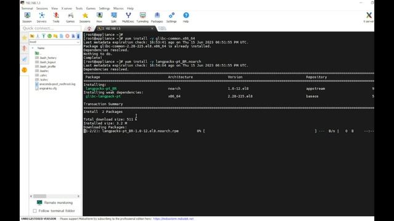The image size is (394, 221).
Task: Open the Terminal menu
Action: 27,8
